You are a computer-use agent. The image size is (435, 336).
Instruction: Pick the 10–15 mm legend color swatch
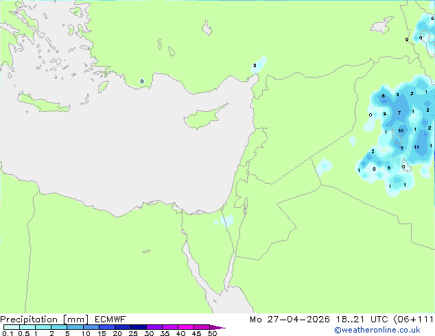point(91,327)
